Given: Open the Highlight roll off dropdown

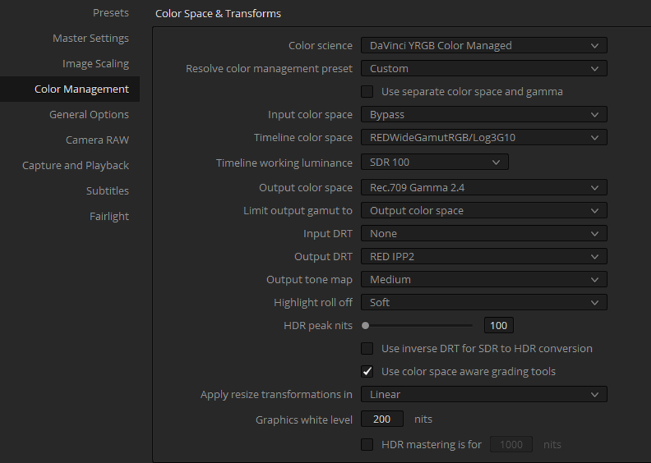Looking at the screenshot, I should (484, 303).
